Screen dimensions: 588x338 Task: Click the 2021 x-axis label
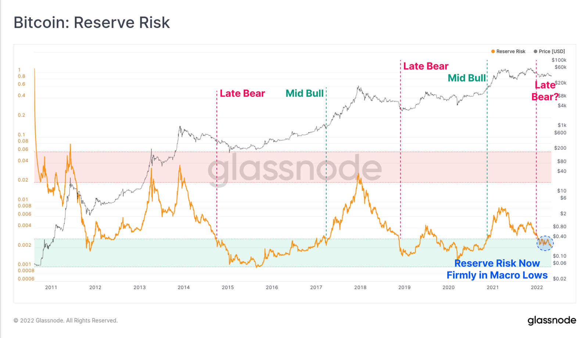coord(493,287)
